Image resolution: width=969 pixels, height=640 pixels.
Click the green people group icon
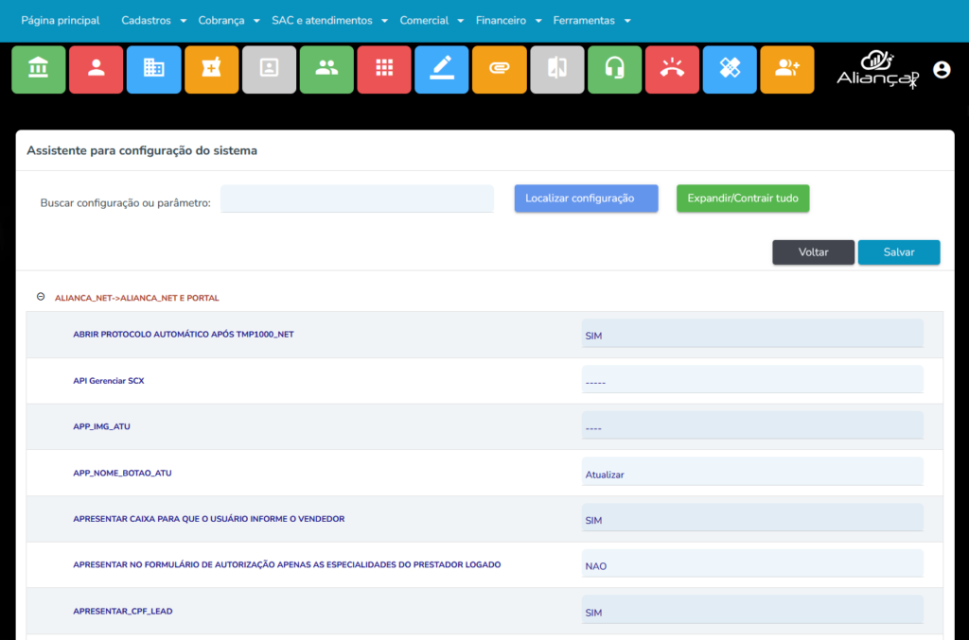click(326, 69)
